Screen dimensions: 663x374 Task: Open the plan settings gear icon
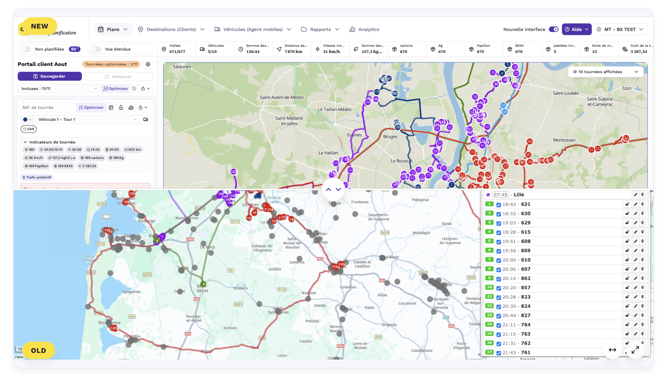[x=148, y=64]
